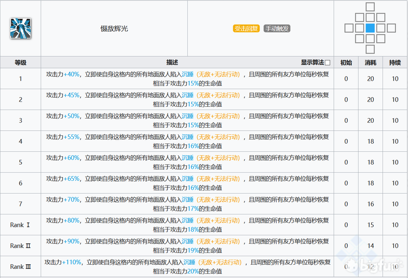Screen dimensions: 408x278
Task: Toggle the 显示算法 checkbox
Action: pyautogui.click(x=328, y=63)
